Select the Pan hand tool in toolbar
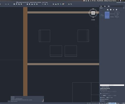125x104 pixels. point(45,4)
